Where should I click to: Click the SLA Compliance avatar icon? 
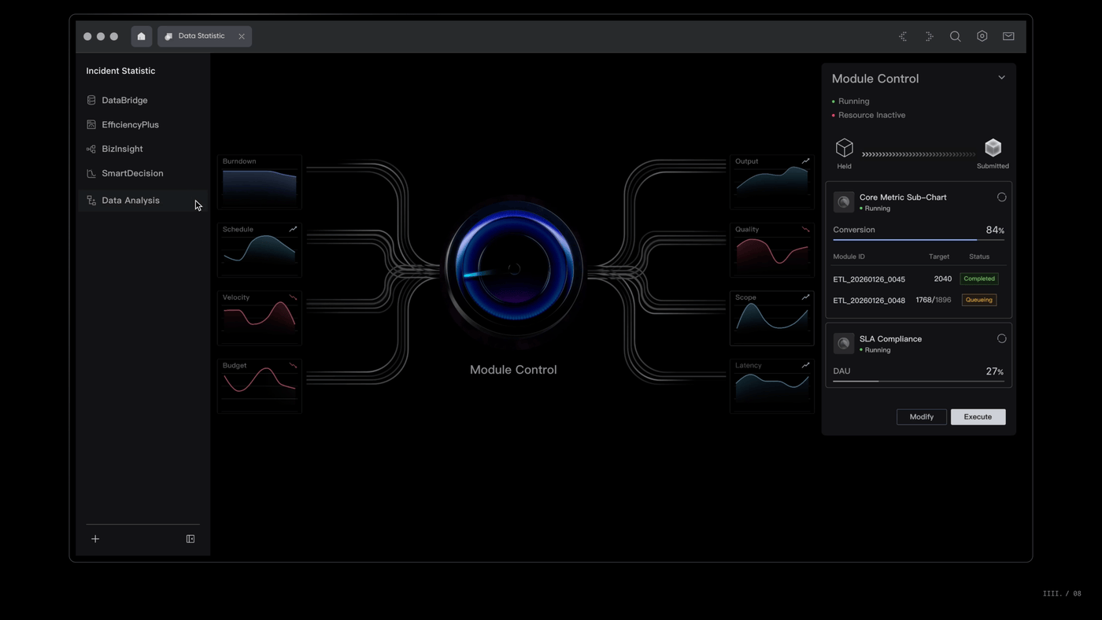pos(844,344)
